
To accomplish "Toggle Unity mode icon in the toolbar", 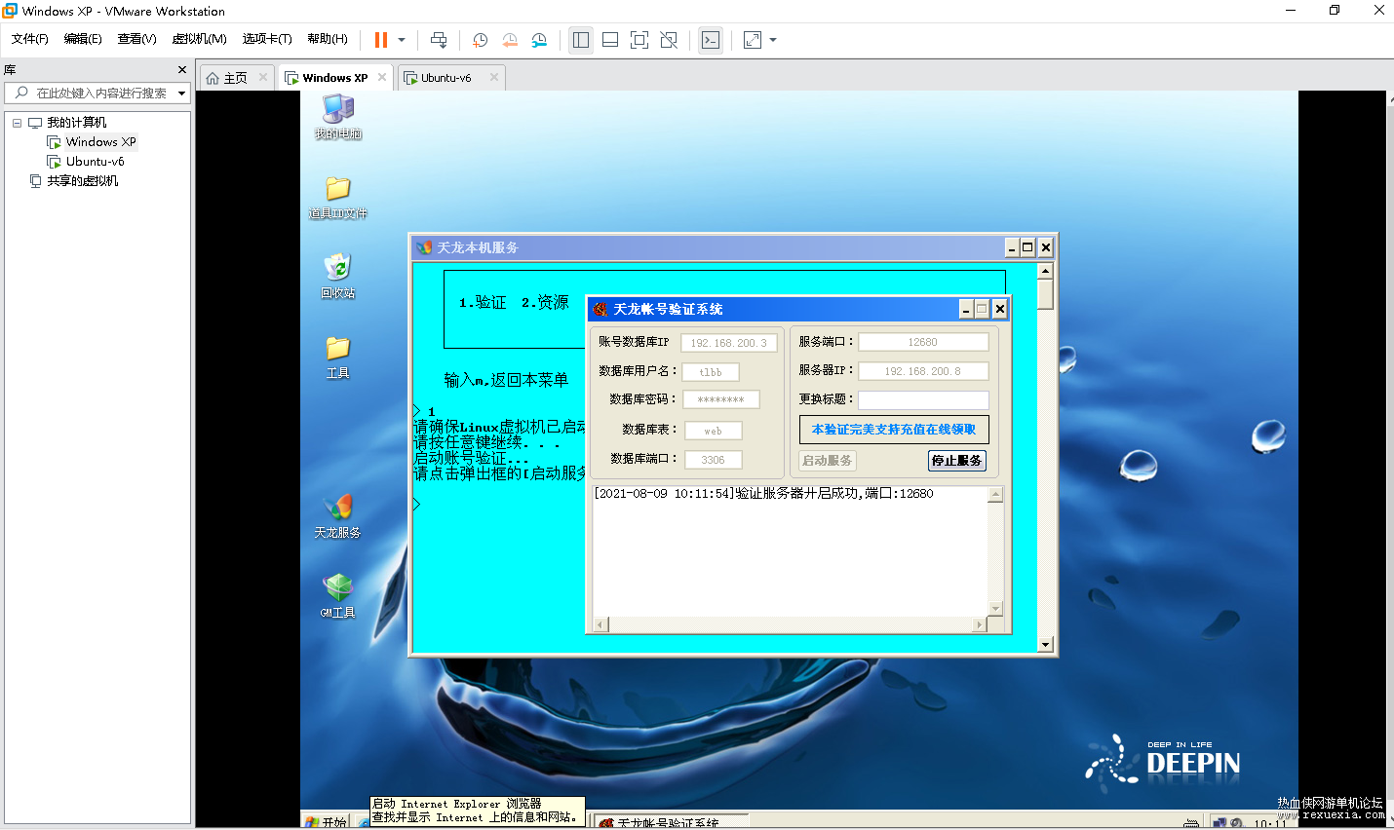I will click(x=669, y=40).
